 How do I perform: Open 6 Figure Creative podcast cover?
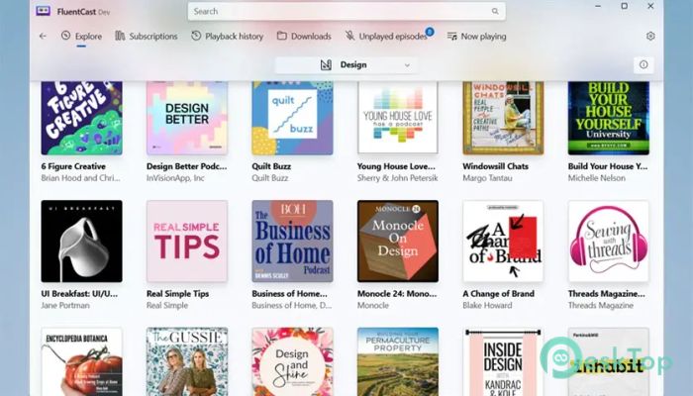click(82, 118)
